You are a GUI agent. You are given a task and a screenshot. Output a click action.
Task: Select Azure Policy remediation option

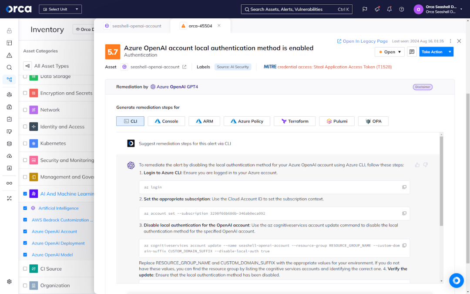click(x=247, y=121)
